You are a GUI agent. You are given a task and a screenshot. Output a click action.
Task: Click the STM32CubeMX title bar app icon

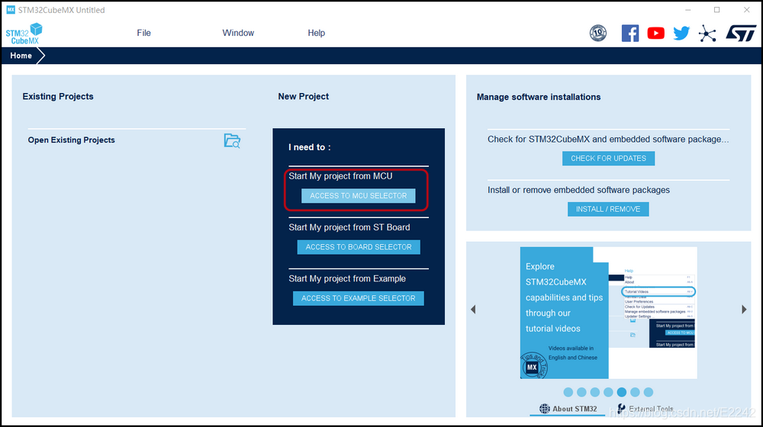coord(10,10)
